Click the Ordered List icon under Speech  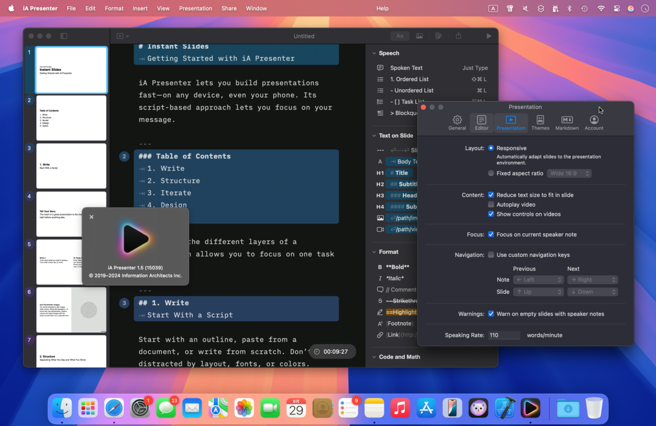380,79
